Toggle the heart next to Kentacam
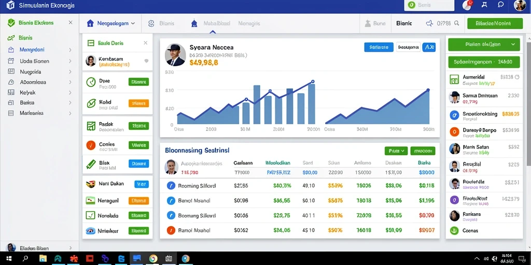 pos(146,61)
